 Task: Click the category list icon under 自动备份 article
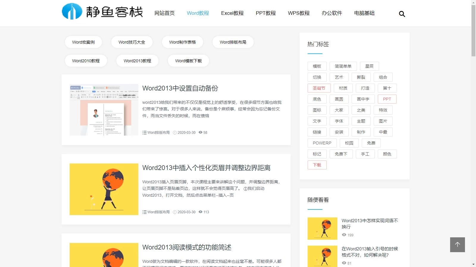tap(144, 133)
